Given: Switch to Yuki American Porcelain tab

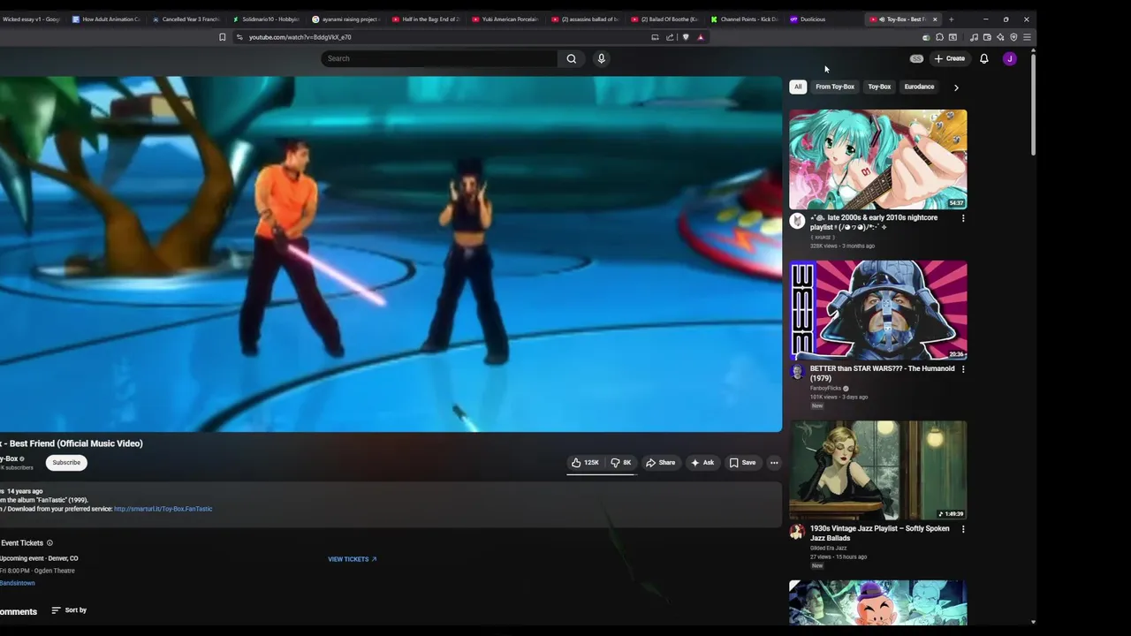Looking at the screenshot, I should tap(505, 19).
